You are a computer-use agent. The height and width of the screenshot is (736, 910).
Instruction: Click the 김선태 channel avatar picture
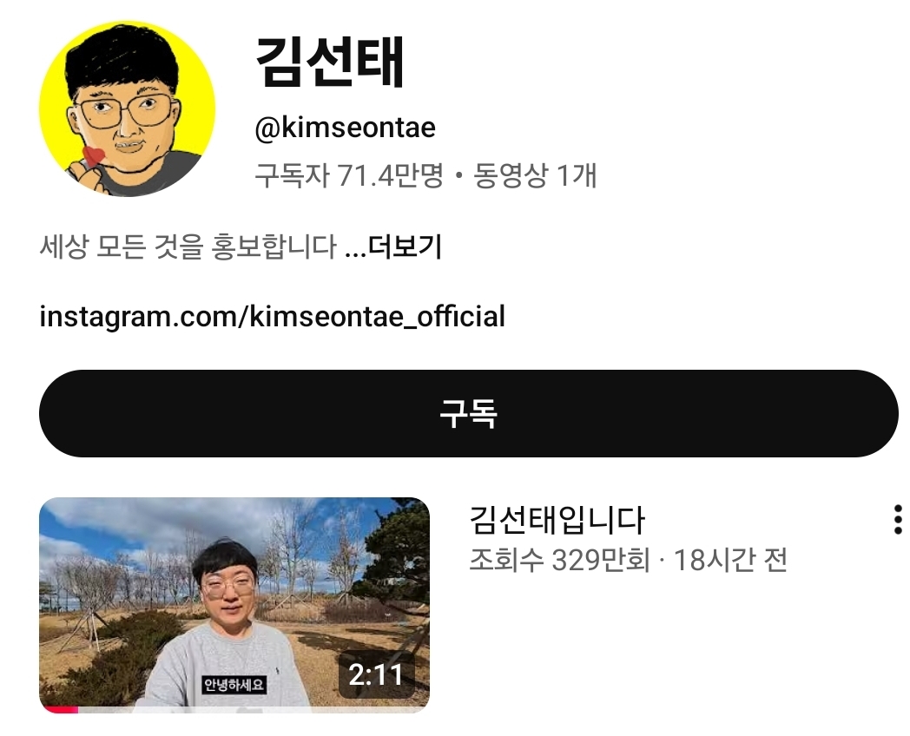pyautogui.click(x=127, y=108)
